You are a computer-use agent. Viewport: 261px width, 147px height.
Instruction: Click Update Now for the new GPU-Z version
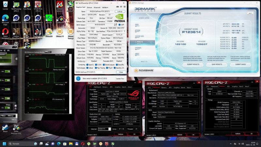(x=120, y=78)
